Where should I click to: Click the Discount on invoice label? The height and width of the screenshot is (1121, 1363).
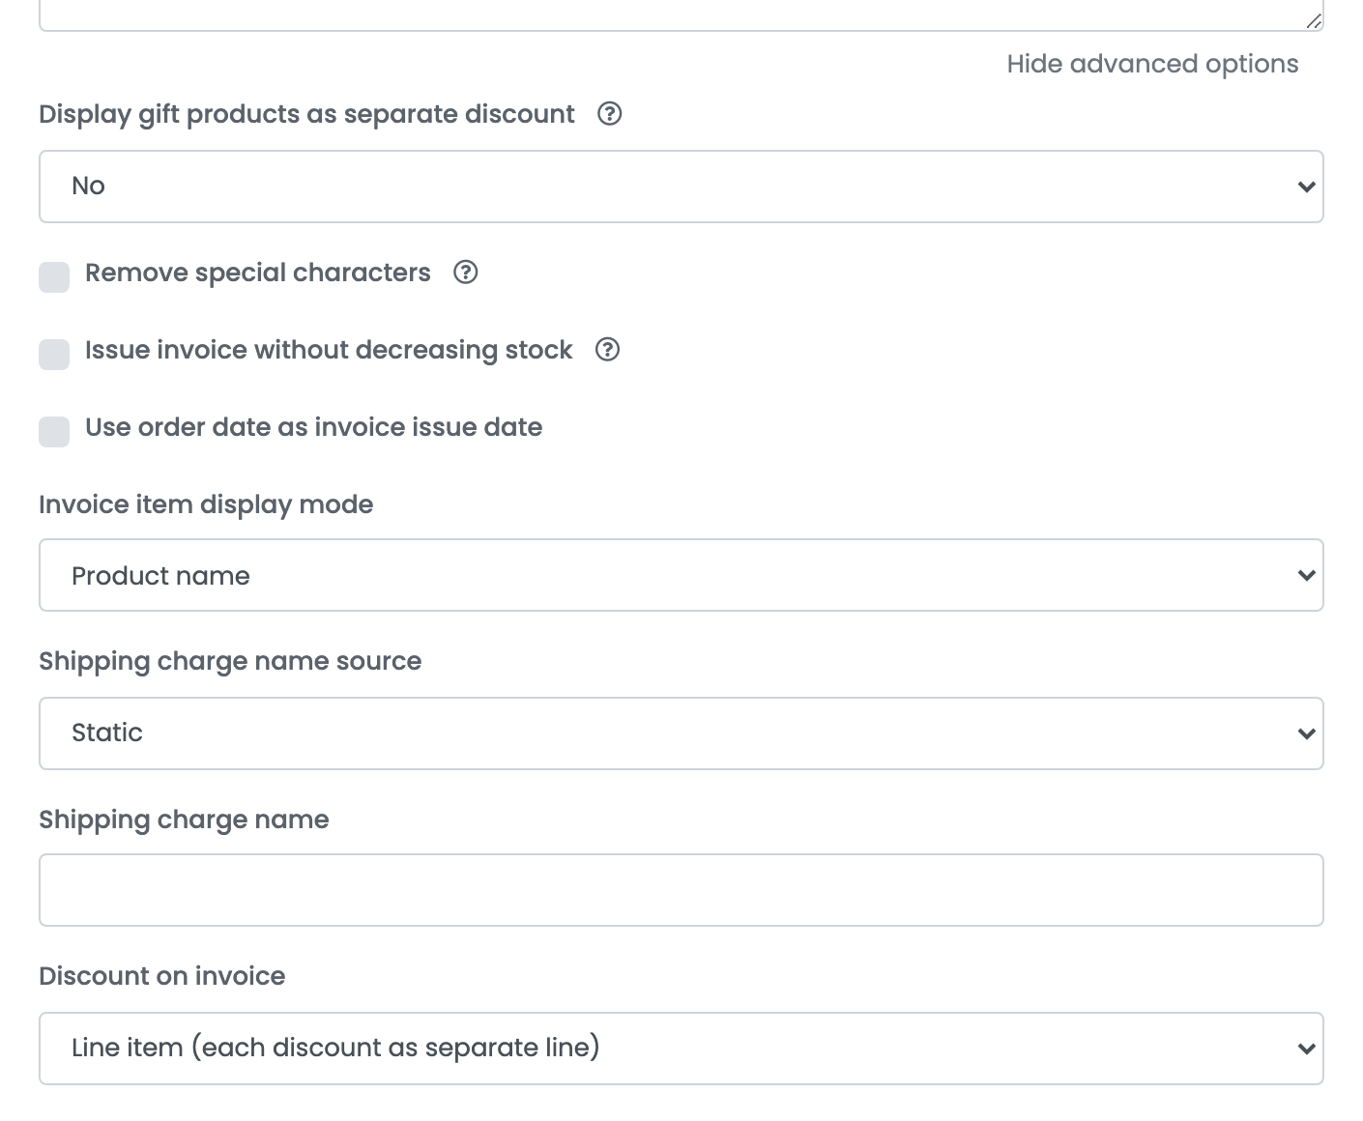(x=162, y=976)
